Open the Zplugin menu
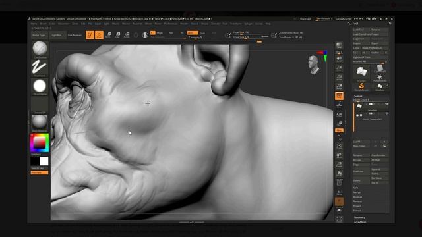This screenshot has height=237, width=422. [x=248, y=24]
